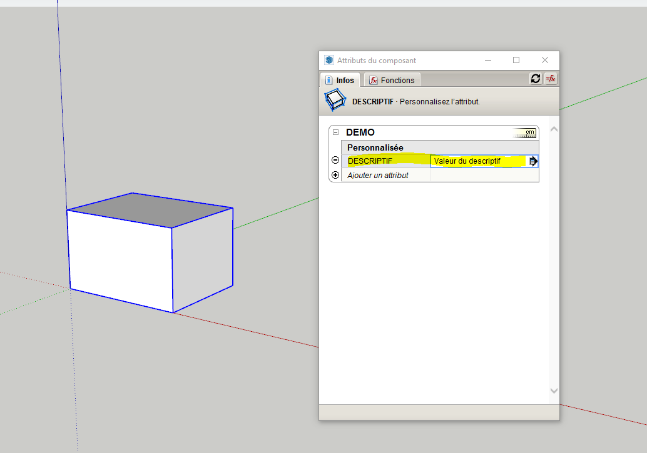The height and width of the screenshot is (453, 647).
Task: Open attribute details arrow for DESCRIPTIF
Action: point(533,161)
